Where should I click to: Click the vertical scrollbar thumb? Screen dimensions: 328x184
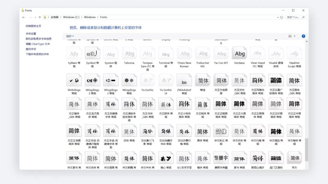306,149
